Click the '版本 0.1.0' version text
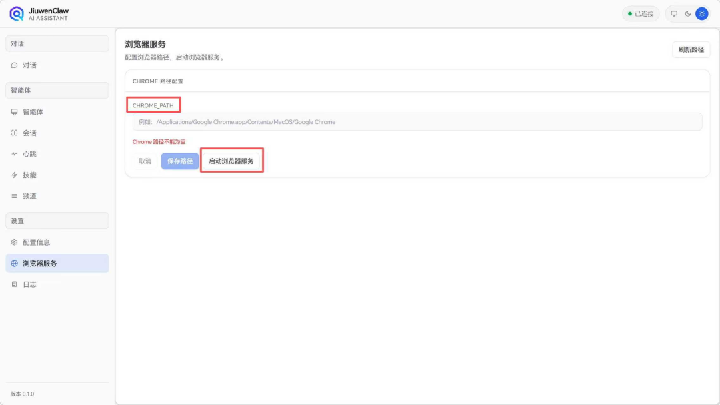Image resolution: width=720 pixels, height=405 pixels. coord(22,394)
